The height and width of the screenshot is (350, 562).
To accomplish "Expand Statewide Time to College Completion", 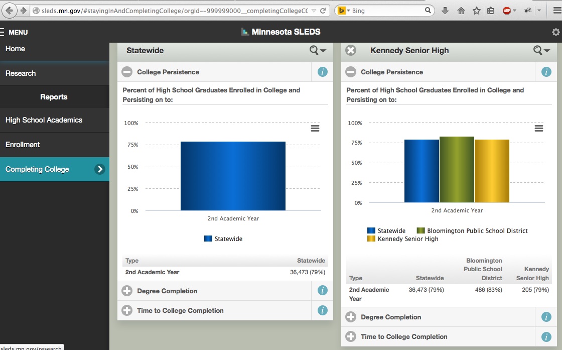I will click(x=127, y=310).
